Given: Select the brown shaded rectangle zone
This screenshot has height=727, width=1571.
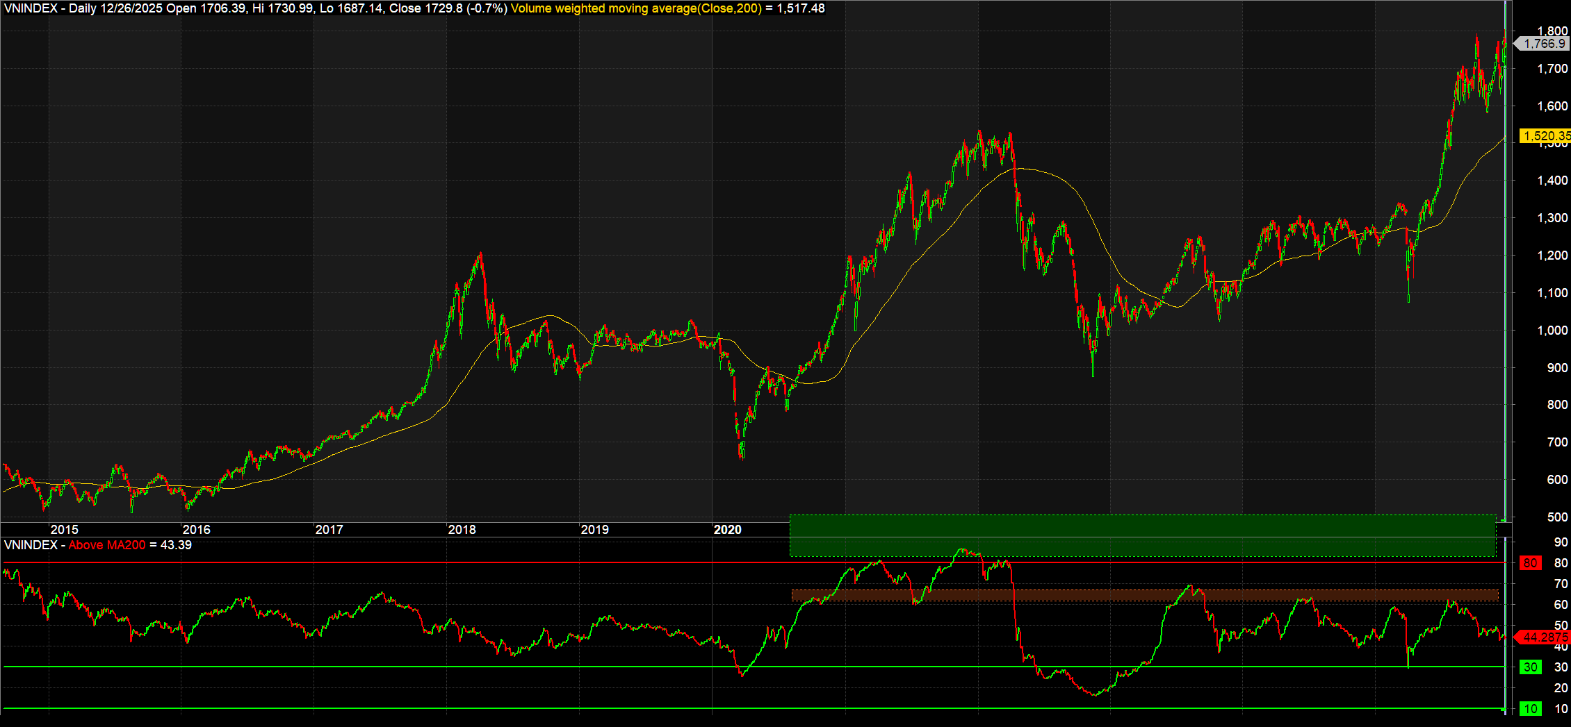Looking at the screenshot, I should [1144, 595].
